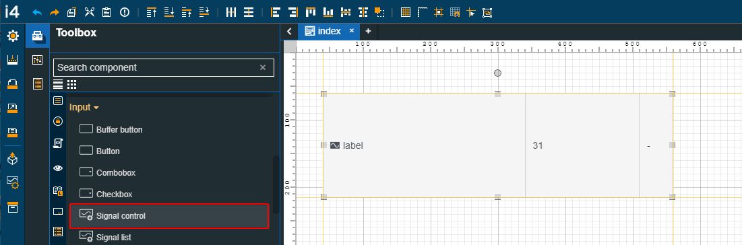Collapse the side panel with left chevron

pos(289,32)
